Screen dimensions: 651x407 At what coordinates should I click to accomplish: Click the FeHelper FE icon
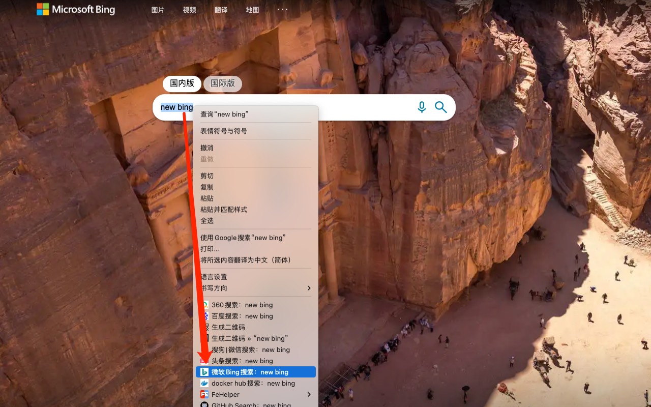204,394
